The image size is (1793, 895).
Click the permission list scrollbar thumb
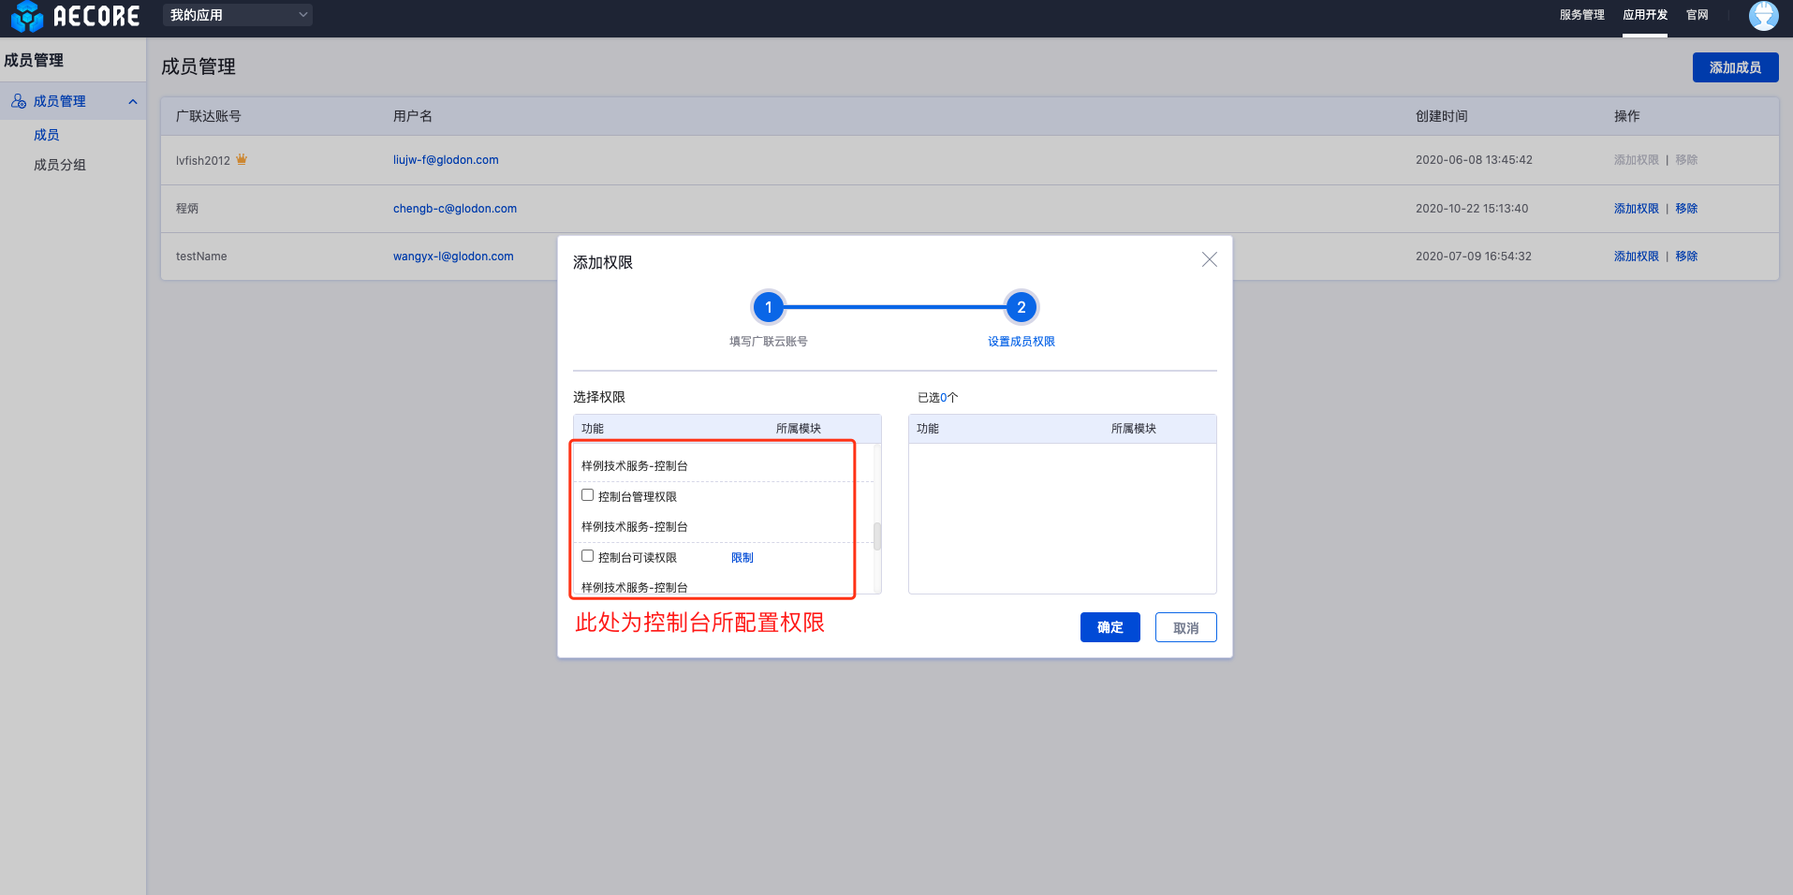point(877,536)
